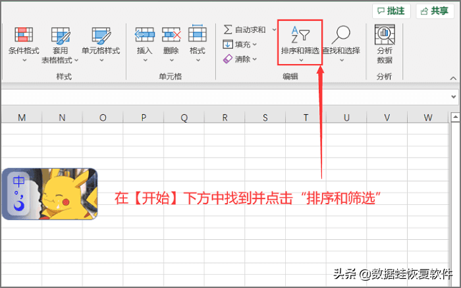Select column M header
This screenshot has width=461, height=288.
[22, 118]
